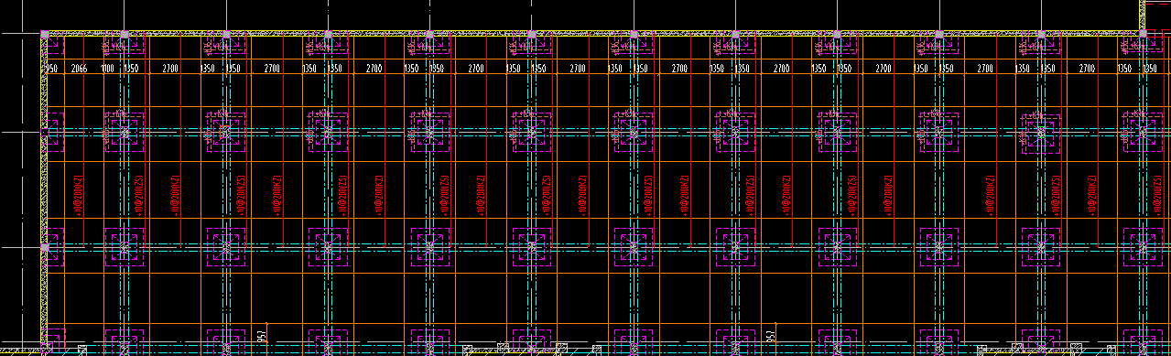Pick the dimension label left of 2066
This screenshot has width=1171, height=356.
(51, 69)
